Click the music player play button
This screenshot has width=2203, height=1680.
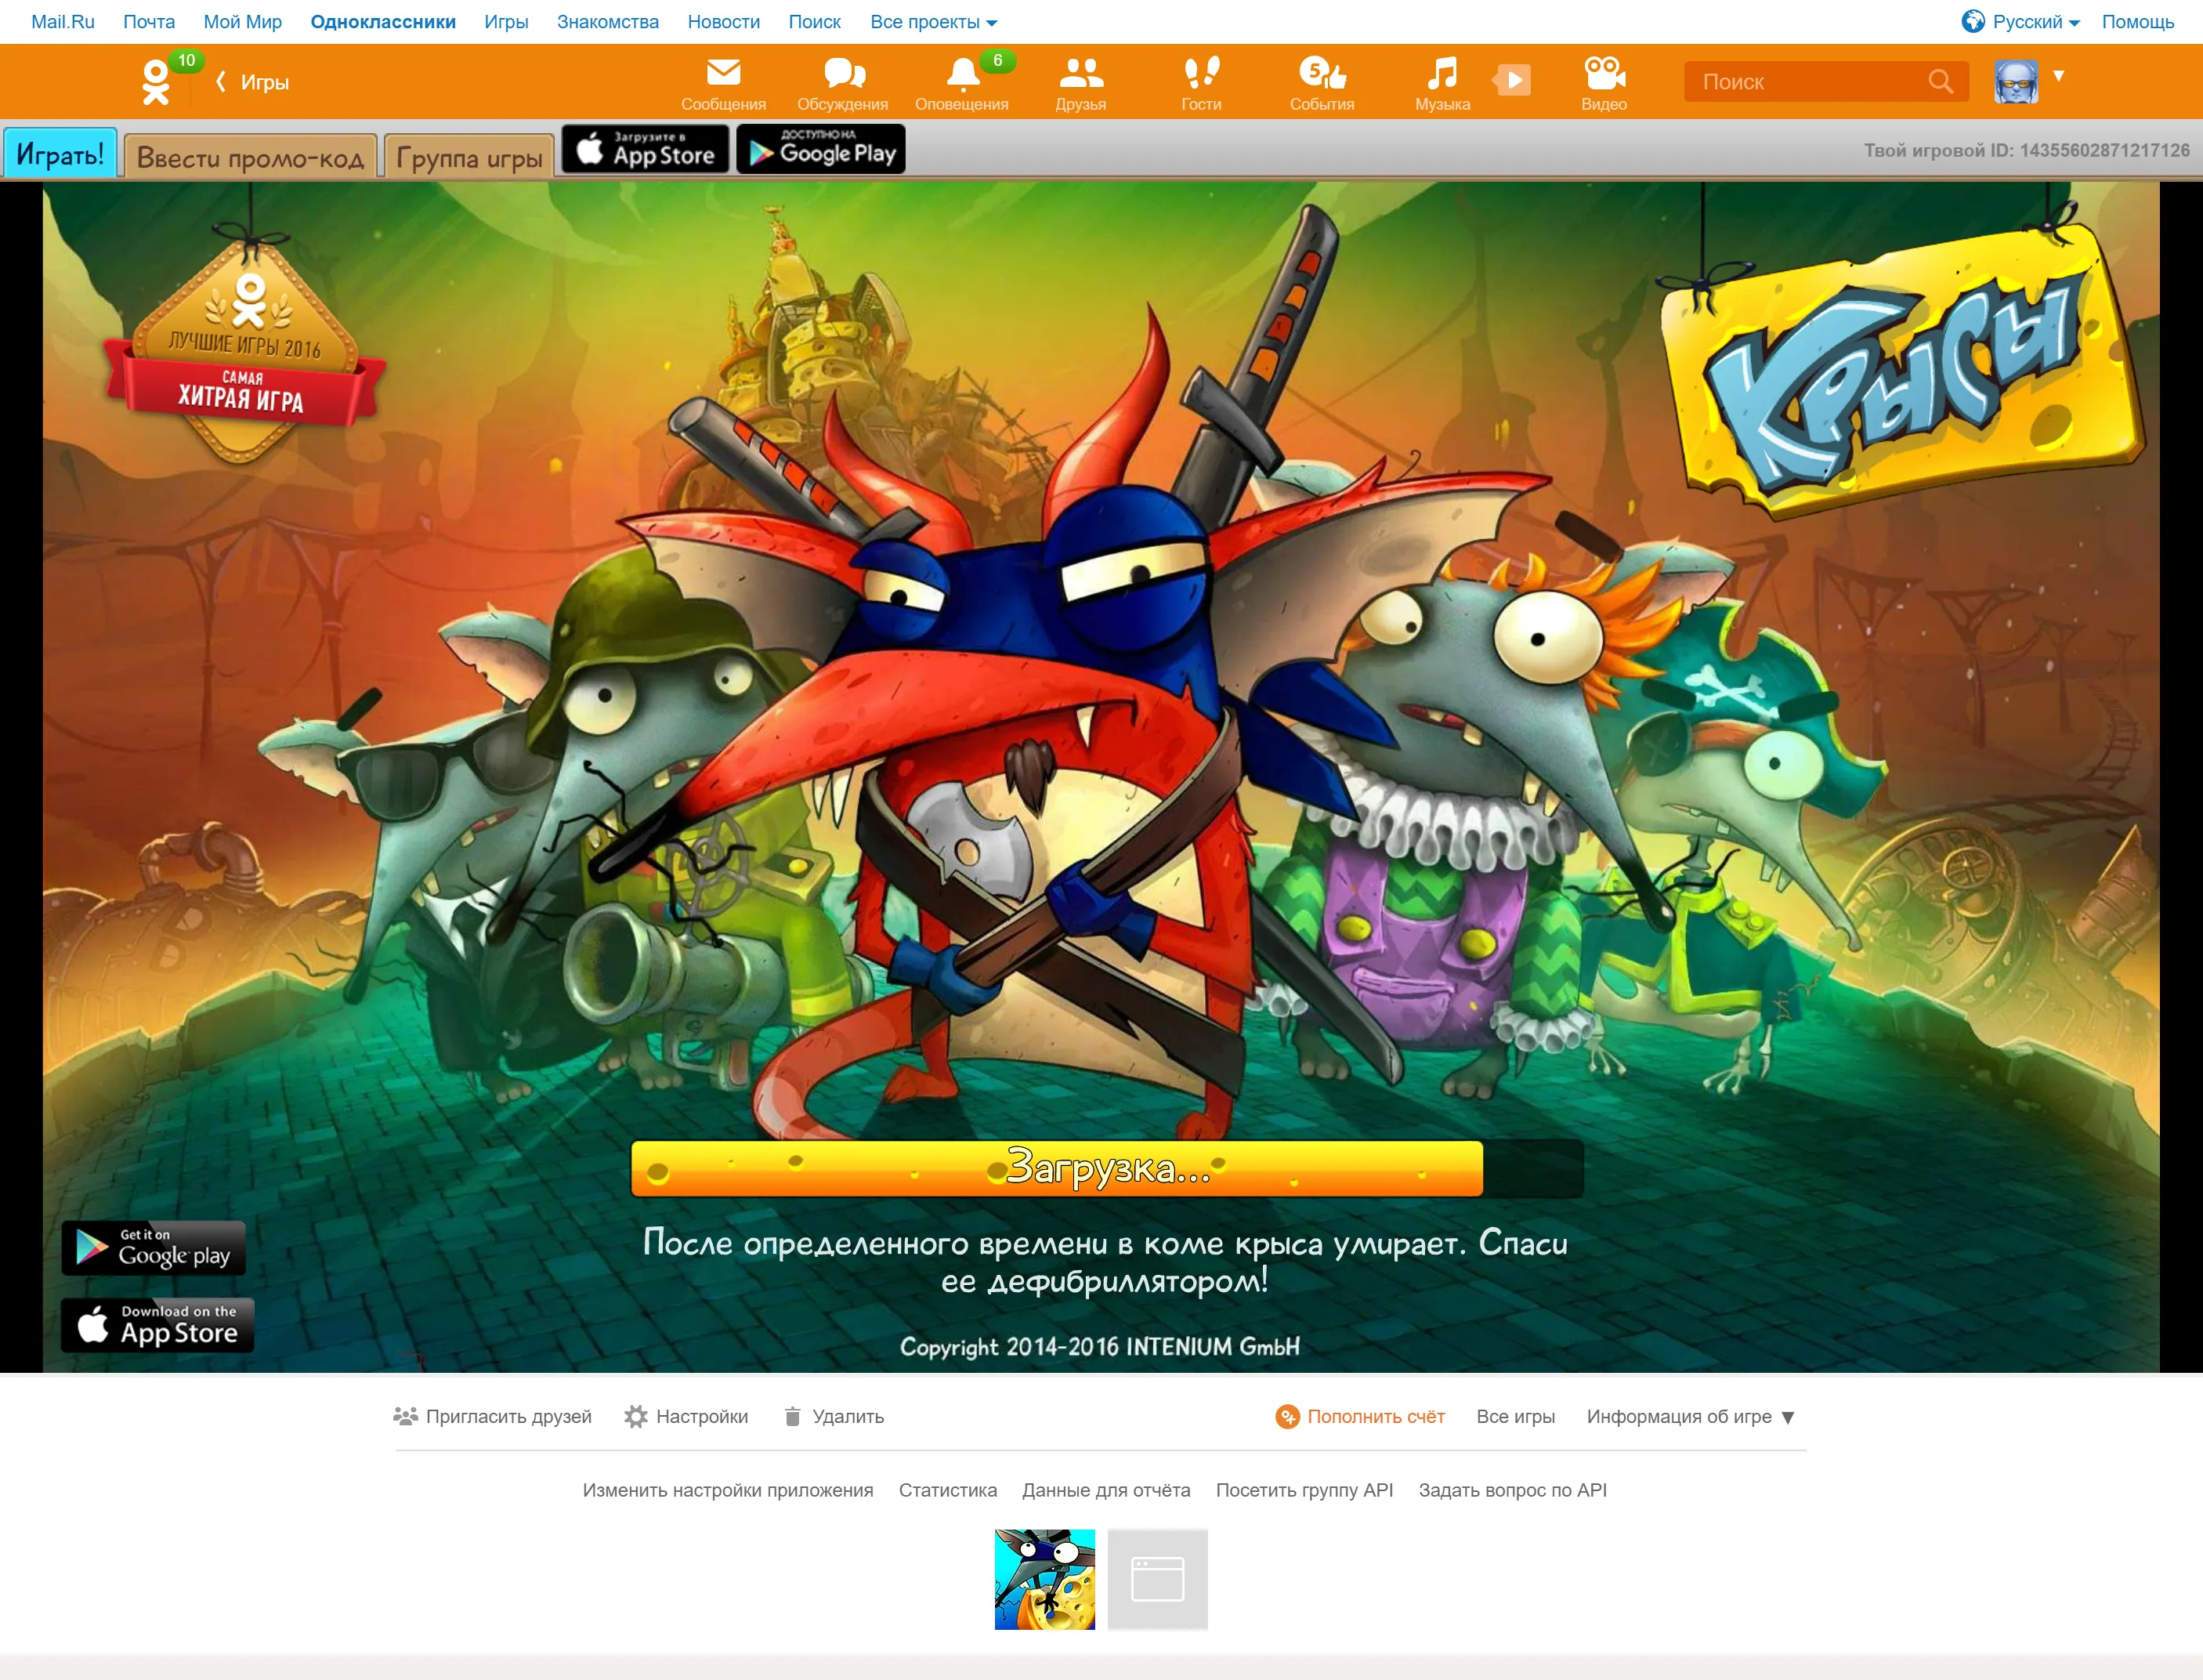[1514, 80]
